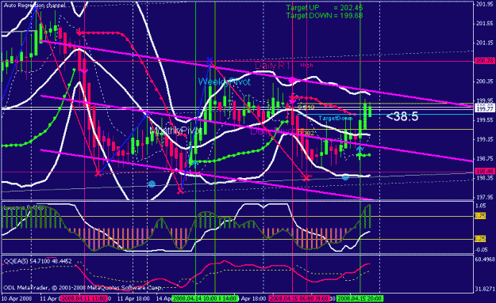The image size is (496, 303).
Task: Select the MonthlyPivot label
Action: [x=176, y=131]
